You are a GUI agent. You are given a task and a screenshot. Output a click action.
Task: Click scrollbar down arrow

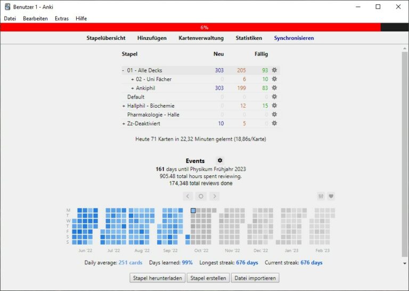pos(405,263)
